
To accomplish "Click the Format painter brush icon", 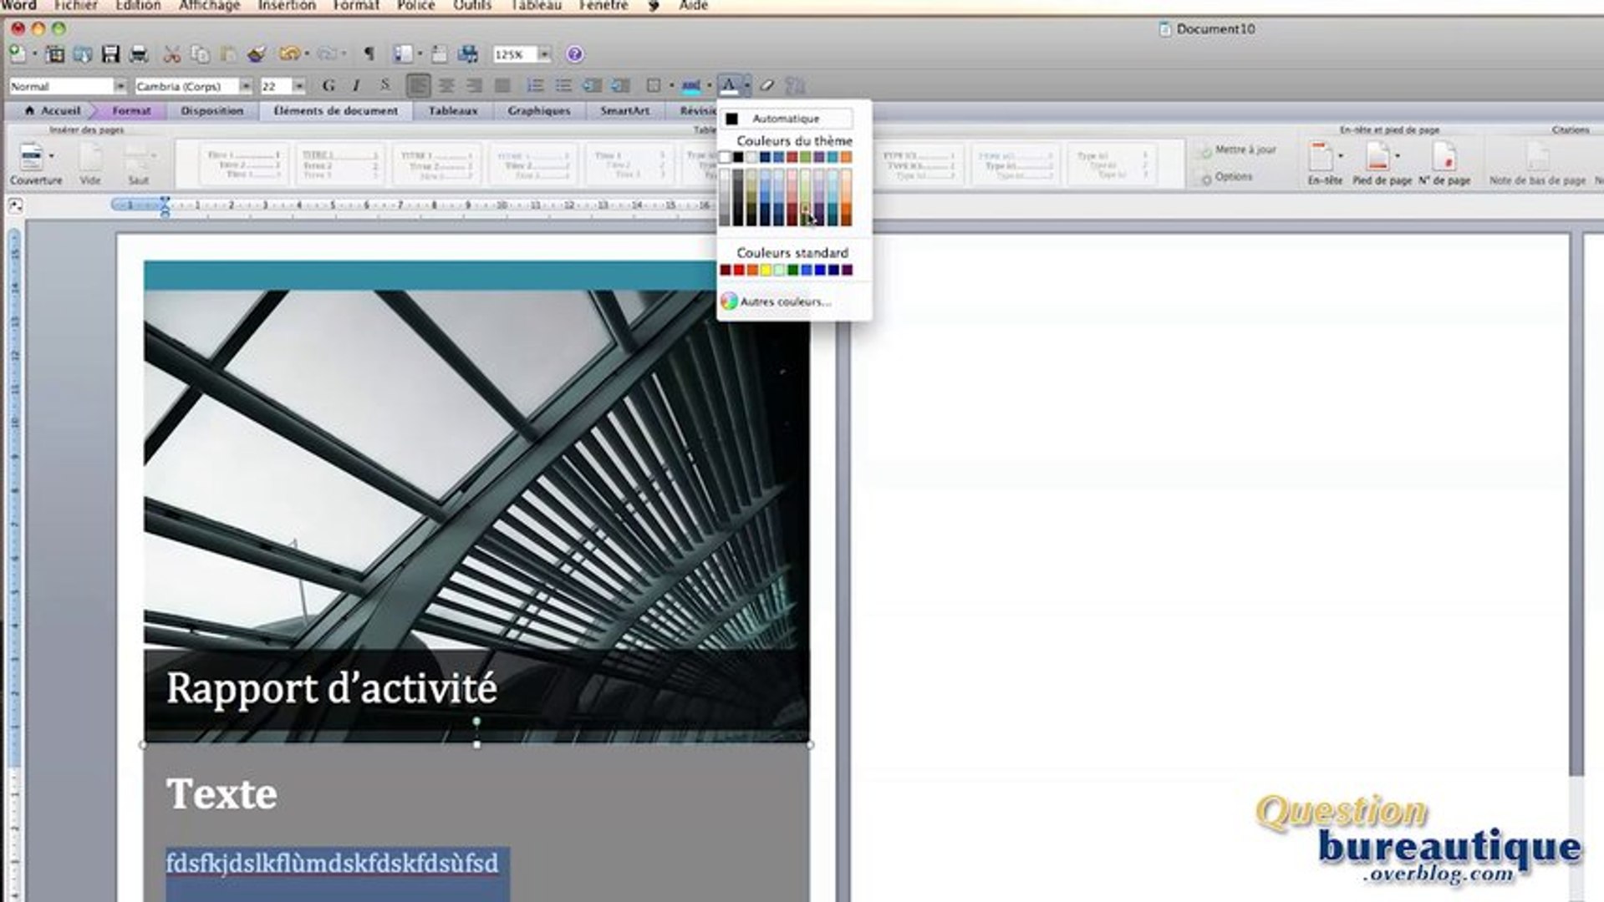I will click(x=257, y=54).
